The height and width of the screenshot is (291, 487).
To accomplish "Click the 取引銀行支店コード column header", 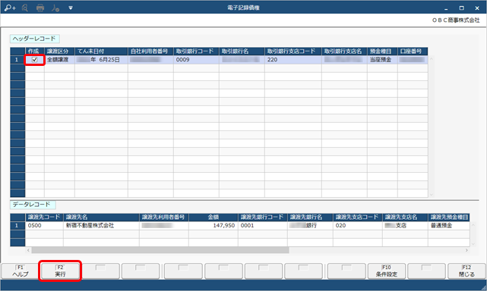I will point(293,52).
